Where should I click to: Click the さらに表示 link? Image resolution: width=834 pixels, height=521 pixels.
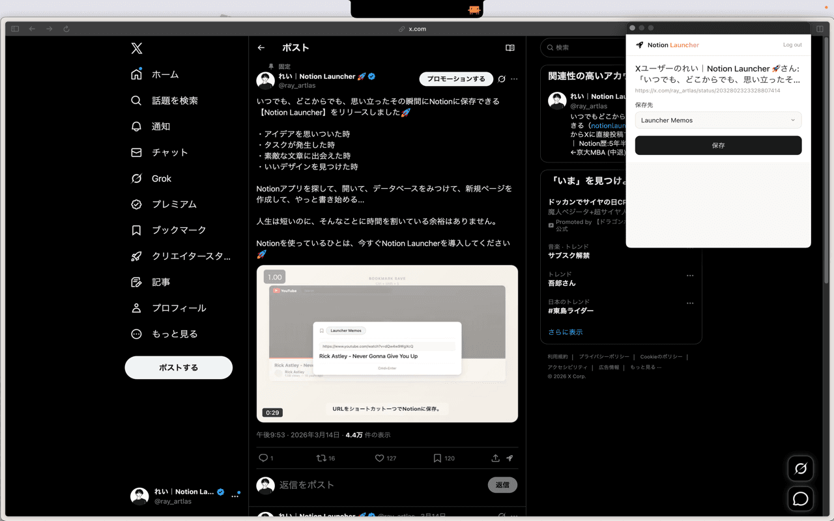pos(565,331)
